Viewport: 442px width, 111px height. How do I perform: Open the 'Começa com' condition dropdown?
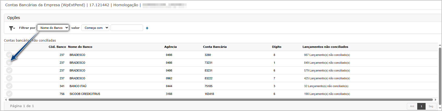point(95,28)
